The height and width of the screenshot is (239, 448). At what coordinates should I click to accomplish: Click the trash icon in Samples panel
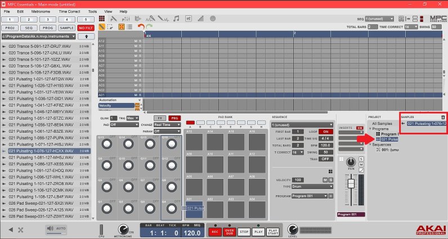coord(442,117)
